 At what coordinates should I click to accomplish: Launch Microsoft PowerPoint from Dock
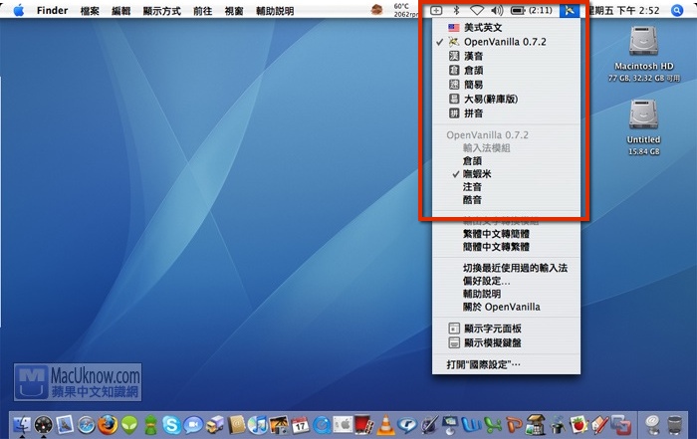click(515, 425)
